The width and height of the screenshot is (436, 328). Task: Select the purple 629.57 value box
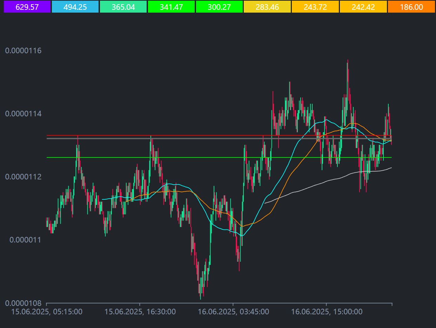27,7
